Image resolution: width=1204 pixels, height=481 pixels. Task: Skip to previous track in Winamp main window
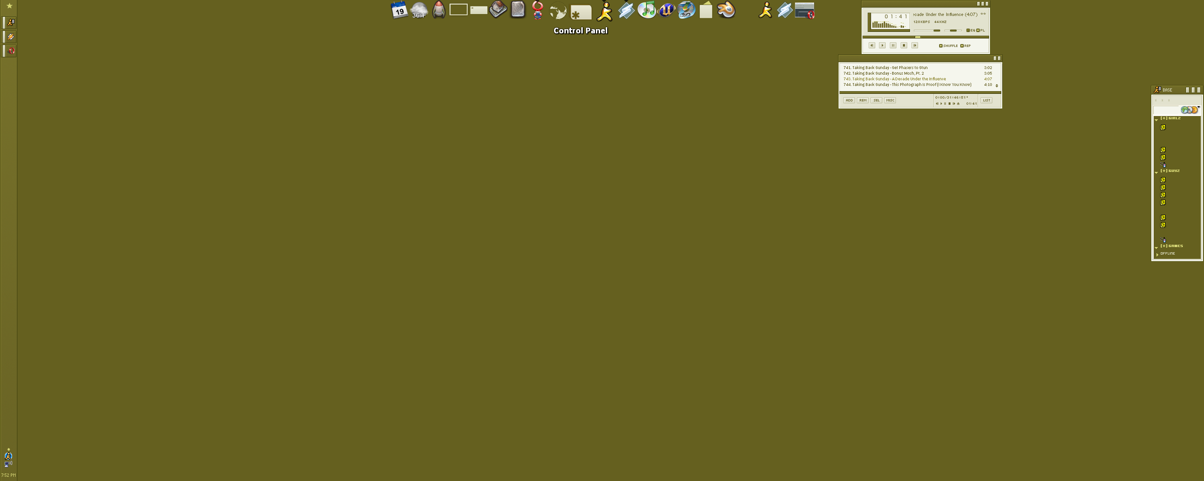pyautogui.click(x=871, y=46)
